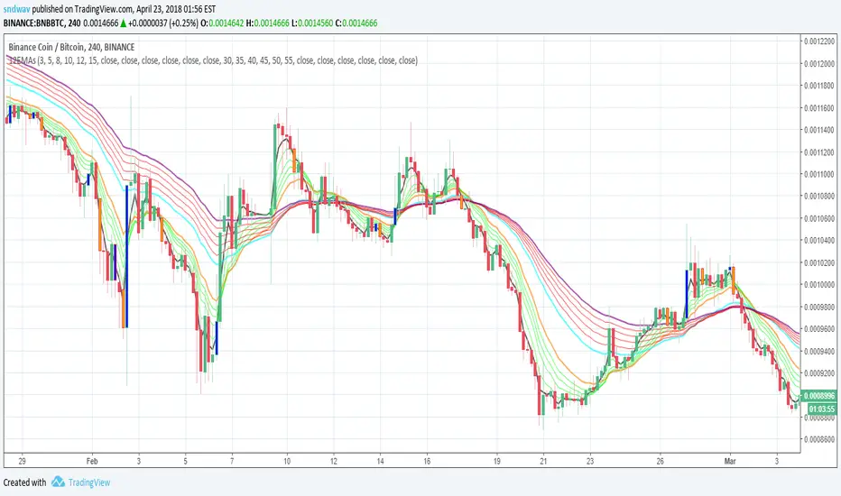This screenshot has height=496, width=841.
Task: Open the TradingView link beside the logo
Action: [89, 482]
